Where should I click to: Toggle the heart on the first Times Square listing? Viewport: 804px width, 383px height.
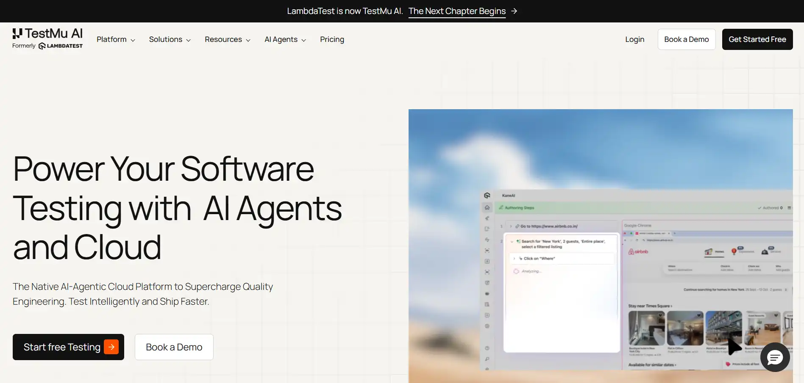660,315
